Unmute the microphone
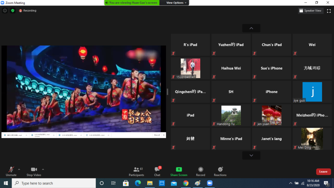 coord(11,171)
